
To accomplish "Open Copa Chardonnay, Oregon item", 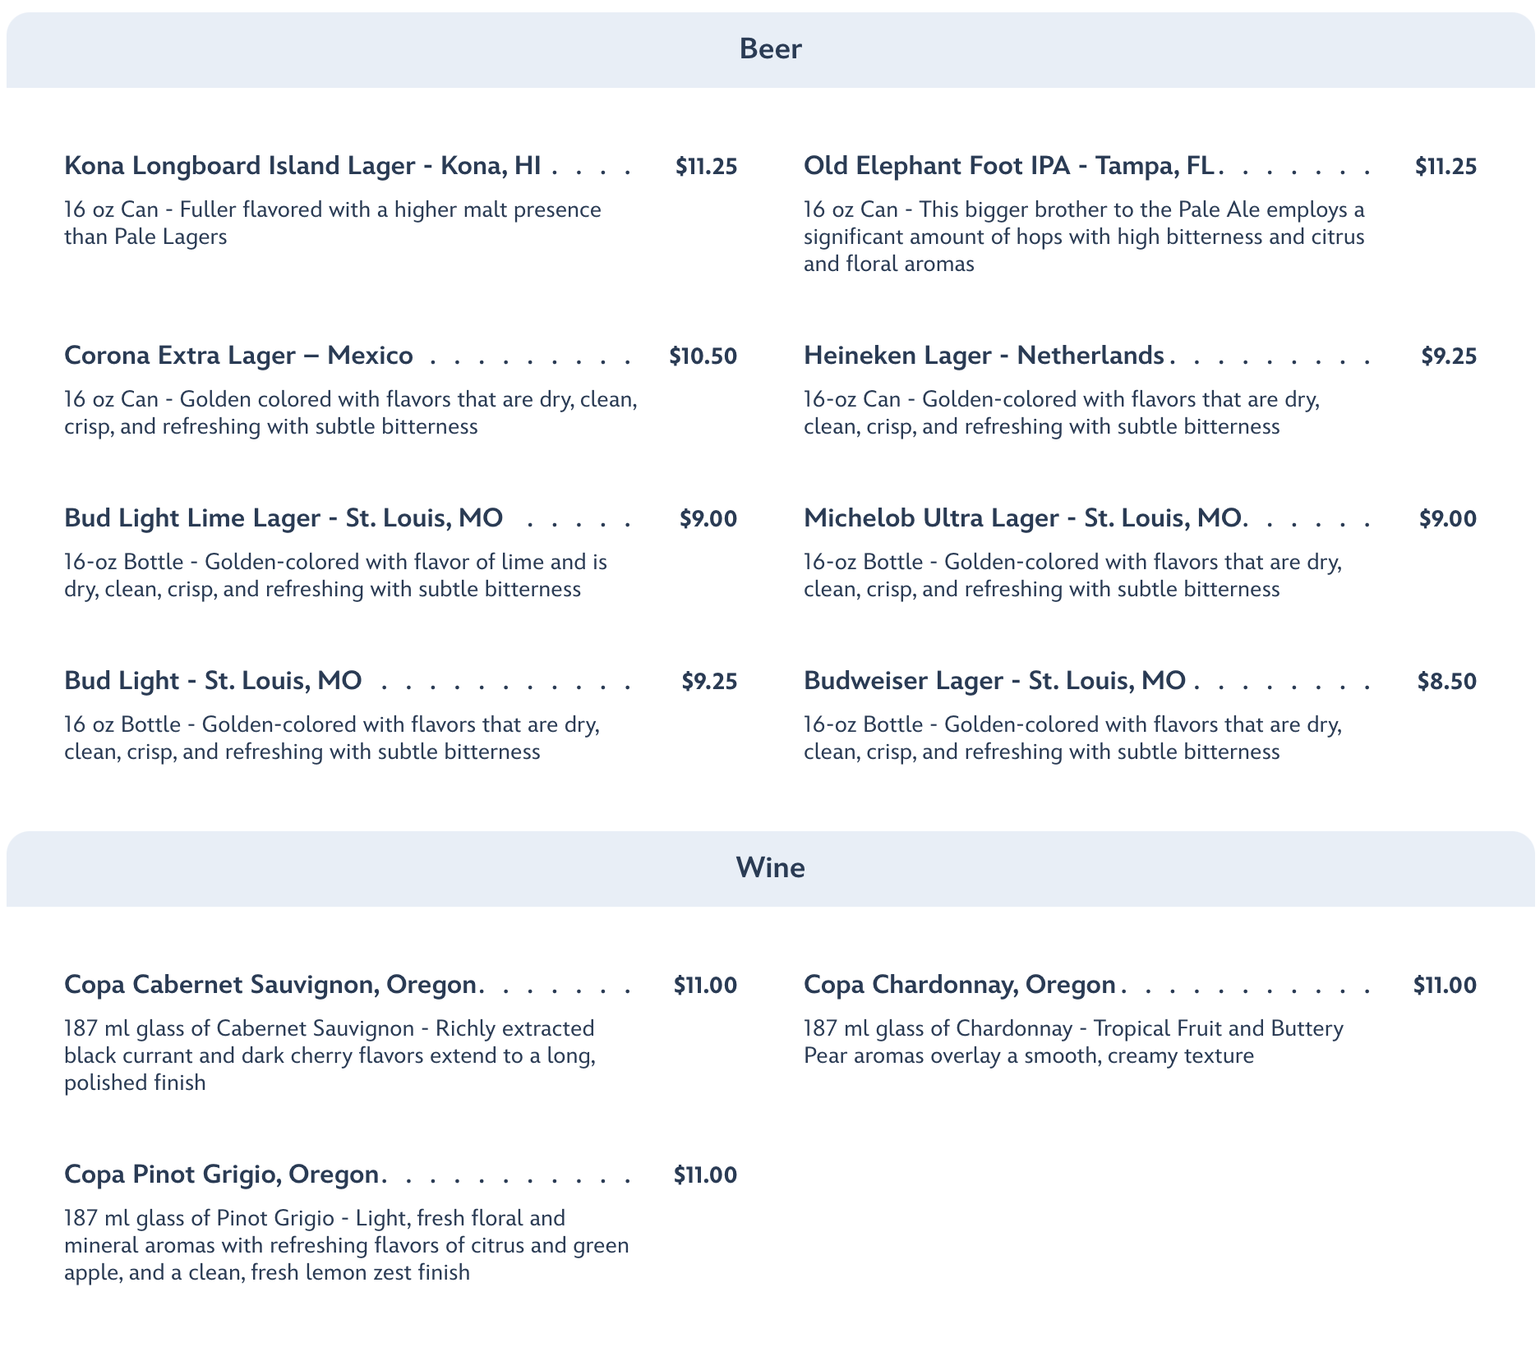I will 959,985.
